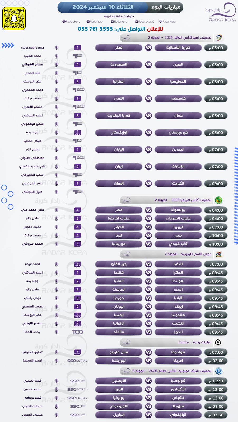Click the phone number 055 761 3555
Viewport: 238px width, 422px height.
95,29
